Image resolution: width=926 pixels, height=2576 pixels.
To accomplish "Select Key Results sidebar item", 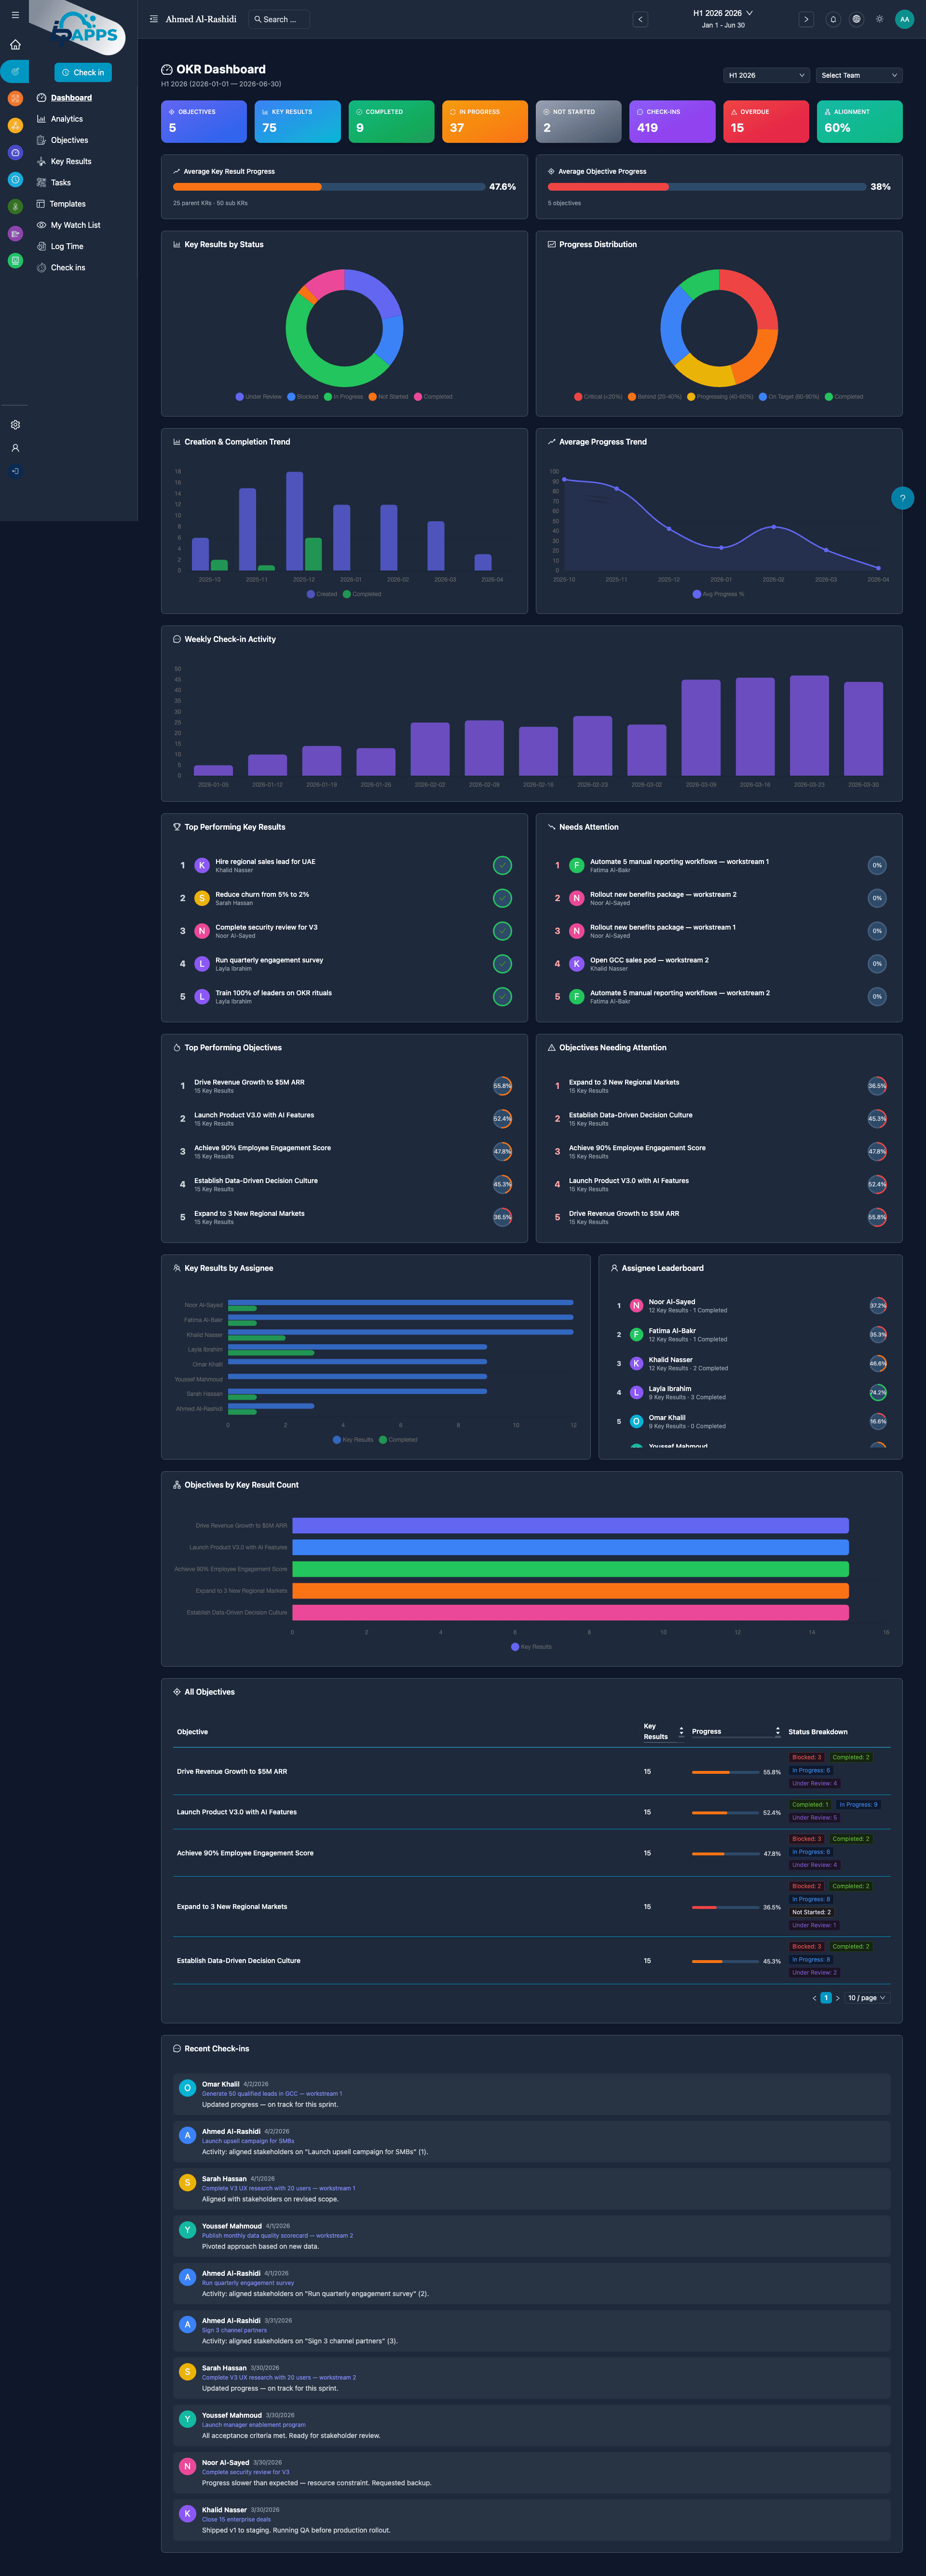I will (x=71, y=161).
